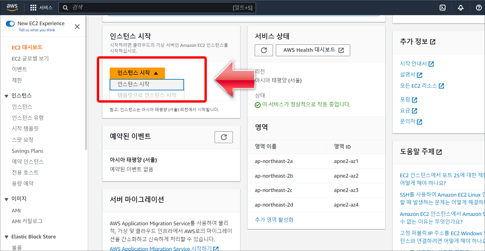This screenshot has width=485, height=251.
Task: Open EC2 대시보드 in sidebar
Action: coord(27,47)
